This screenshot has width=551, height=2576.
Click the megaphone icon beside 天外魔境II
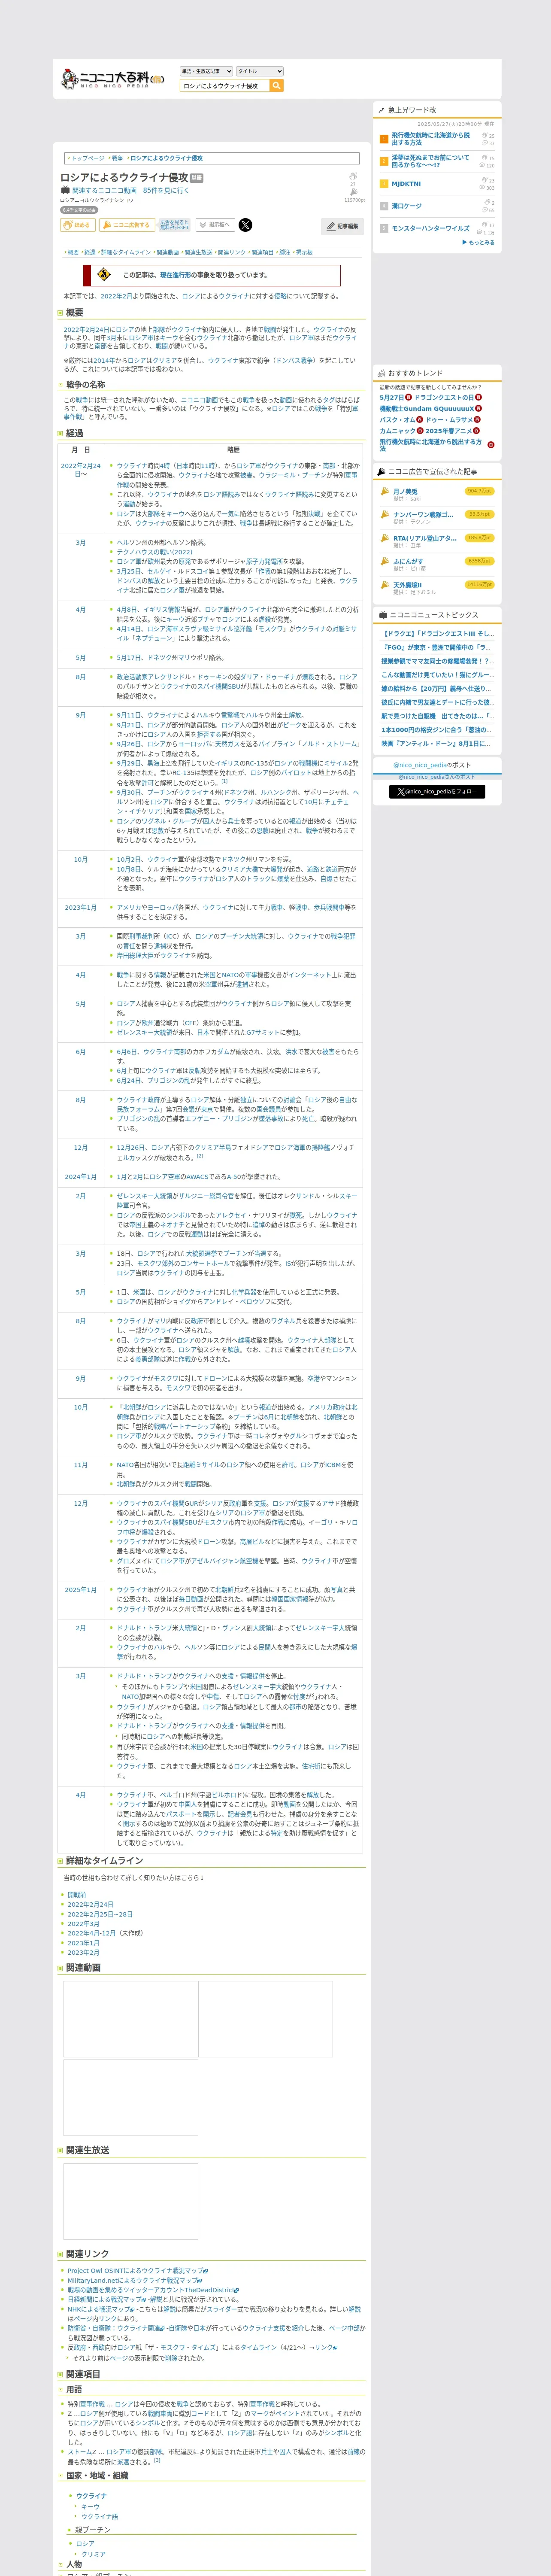click(x=385, y=585)
